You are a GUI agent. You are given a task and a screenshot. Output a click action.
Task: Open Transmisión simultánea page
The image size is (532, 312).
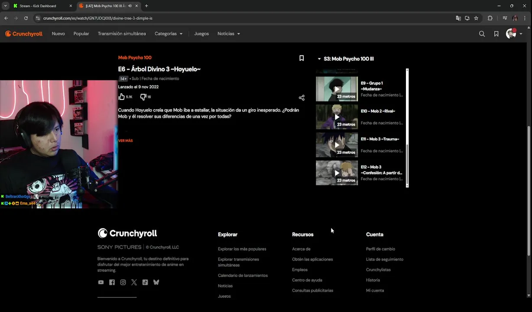(122, 34)
